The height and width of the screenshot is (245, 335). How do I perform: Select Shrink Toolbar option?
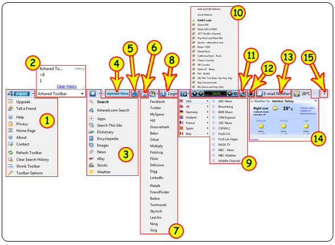[x=28, y=166]
